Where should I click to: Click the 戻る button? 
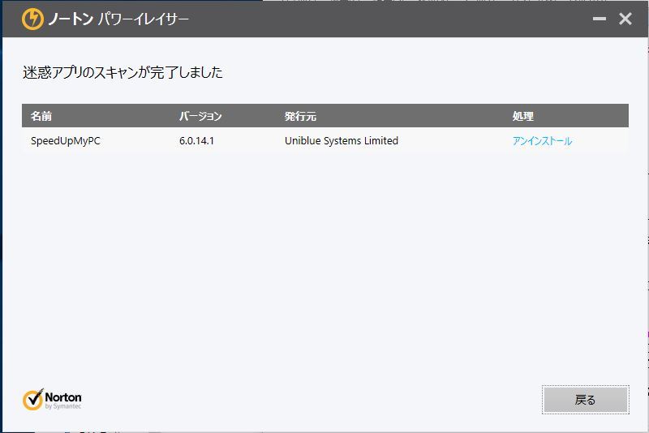tap(585, 400)
